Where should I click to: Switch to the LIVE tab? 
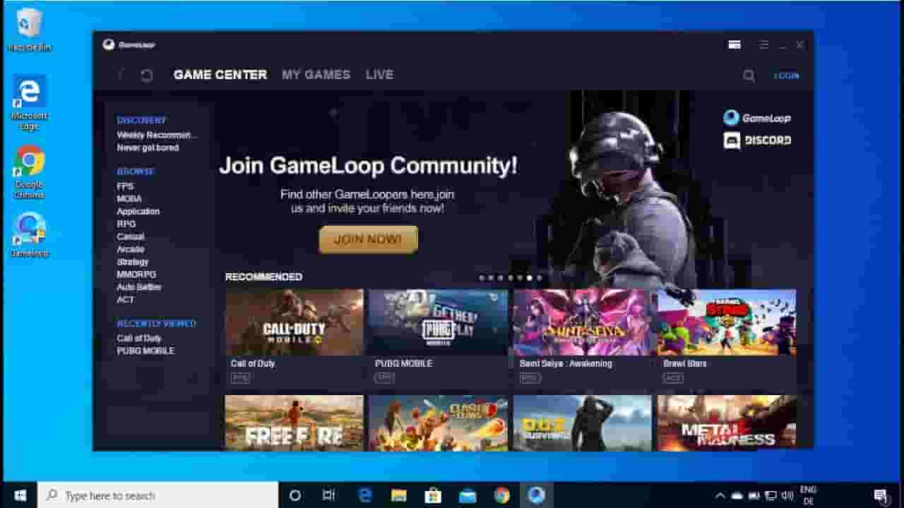(x=379, y=75)
